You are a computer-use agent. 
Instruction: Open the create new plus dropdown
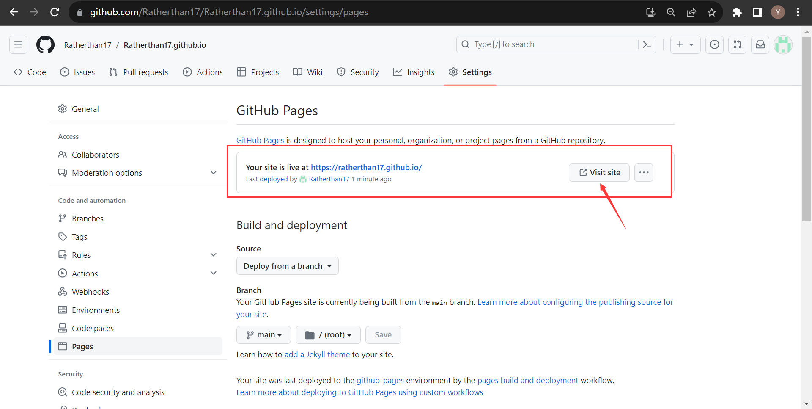(x=685, y=44)
